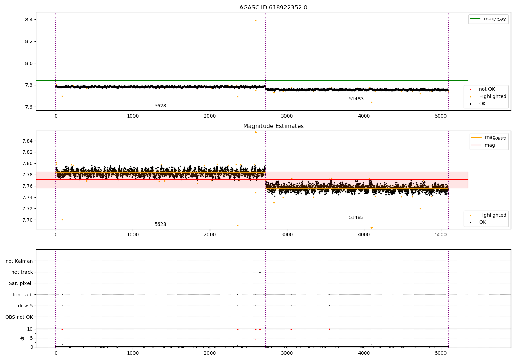Click the "7.72" y-axis tick label
The image size is (516, 361).
(x=27, y=209)
